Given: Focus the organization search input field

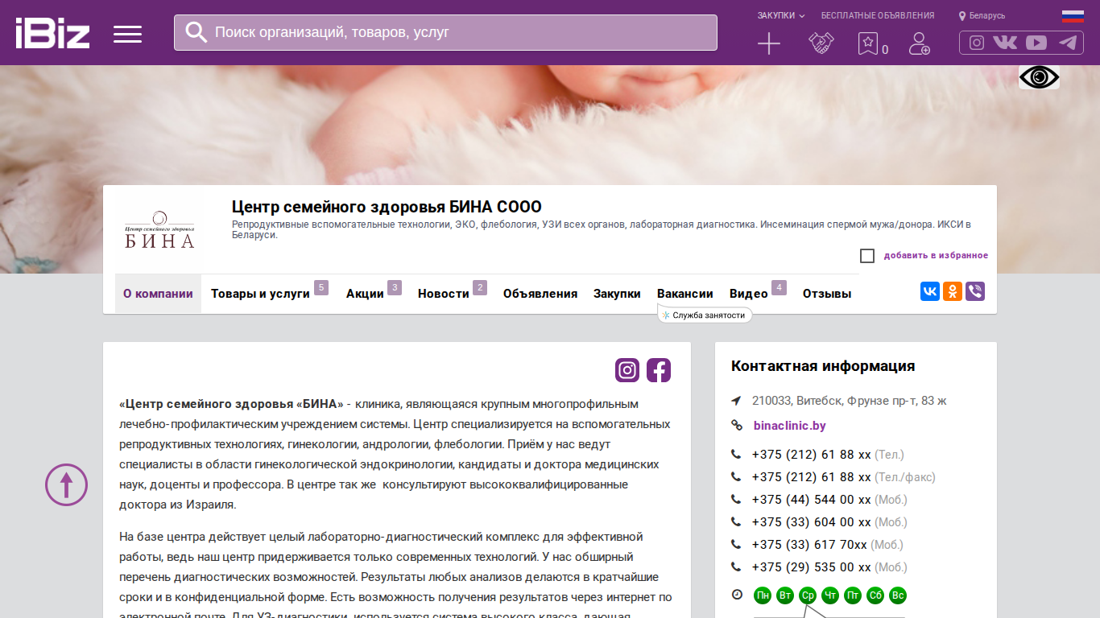Looking at the screenshot, I should (445, 32).
